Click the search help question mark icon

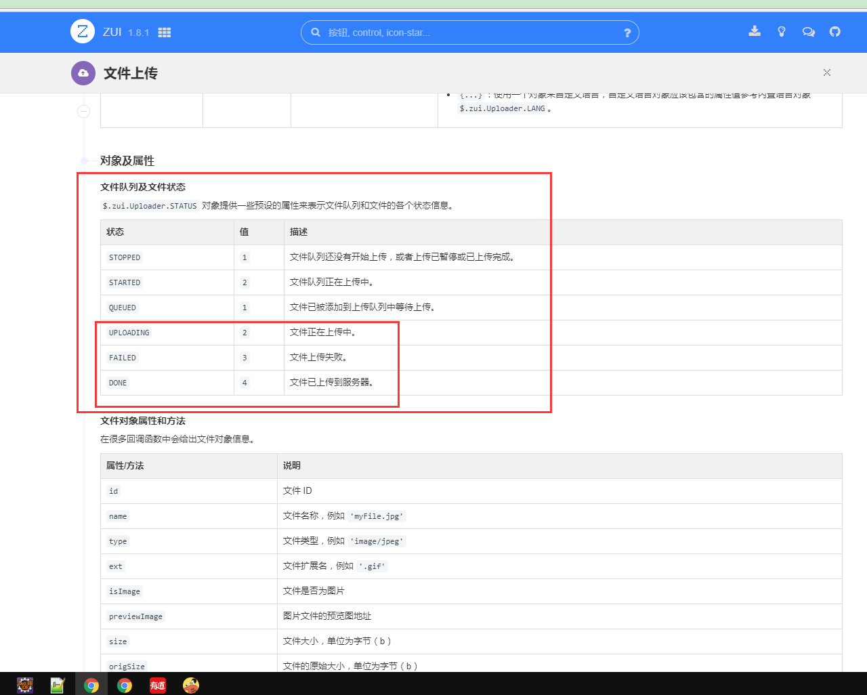tap(627, 32)
